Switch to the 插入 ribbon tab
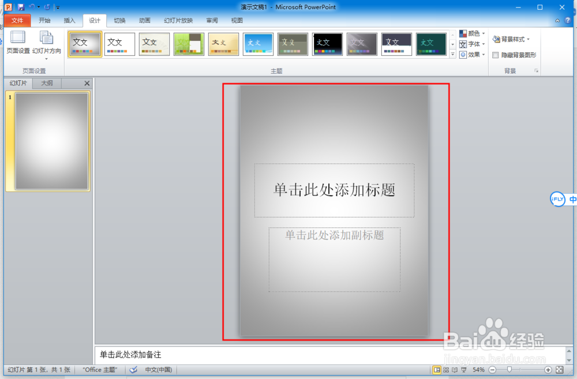This screenshot has width=577, height=379. (x=69, y=20)
